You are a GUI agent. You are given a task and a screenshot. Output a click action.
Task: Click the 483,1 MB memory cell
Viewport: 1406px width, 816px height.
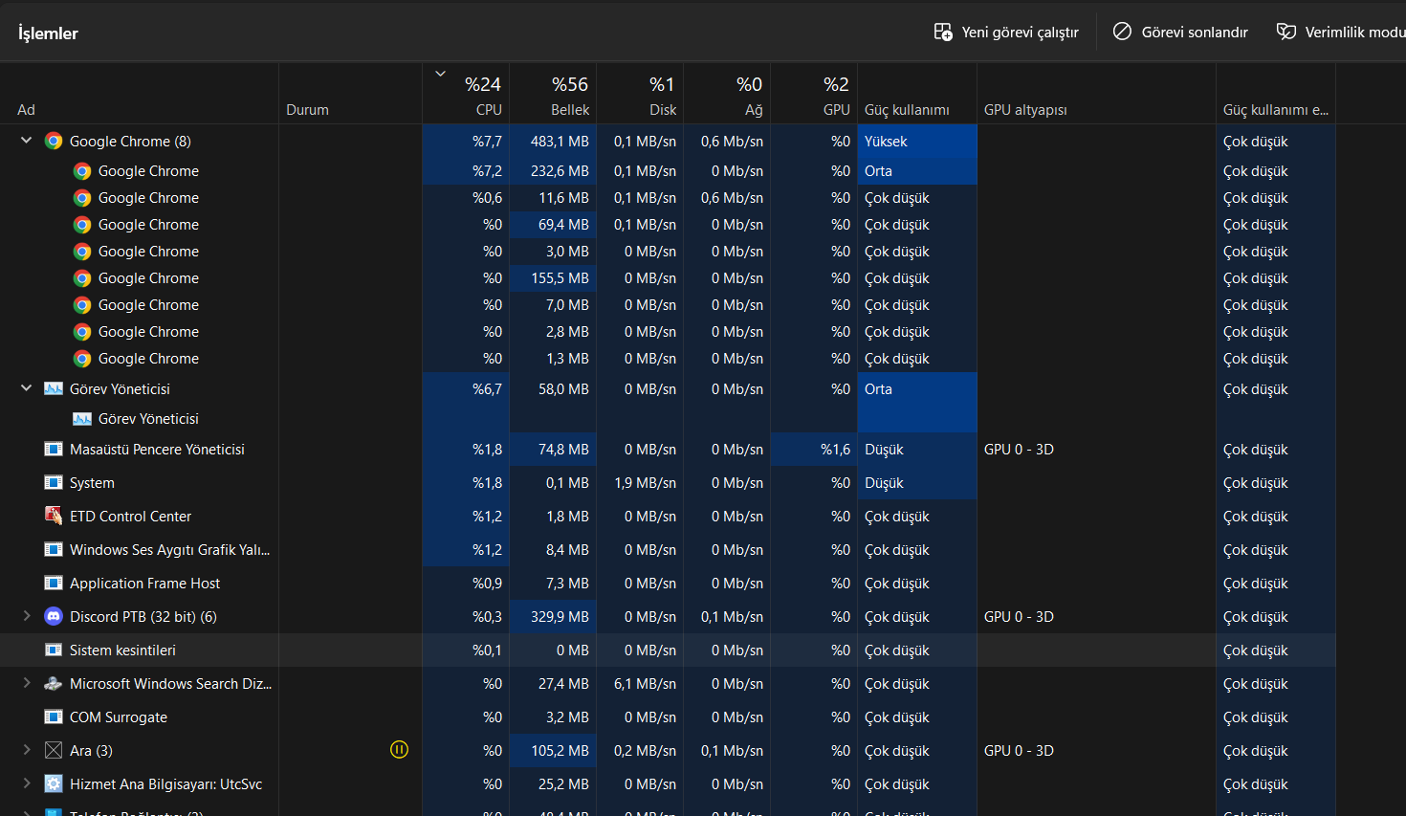[553, 142]
